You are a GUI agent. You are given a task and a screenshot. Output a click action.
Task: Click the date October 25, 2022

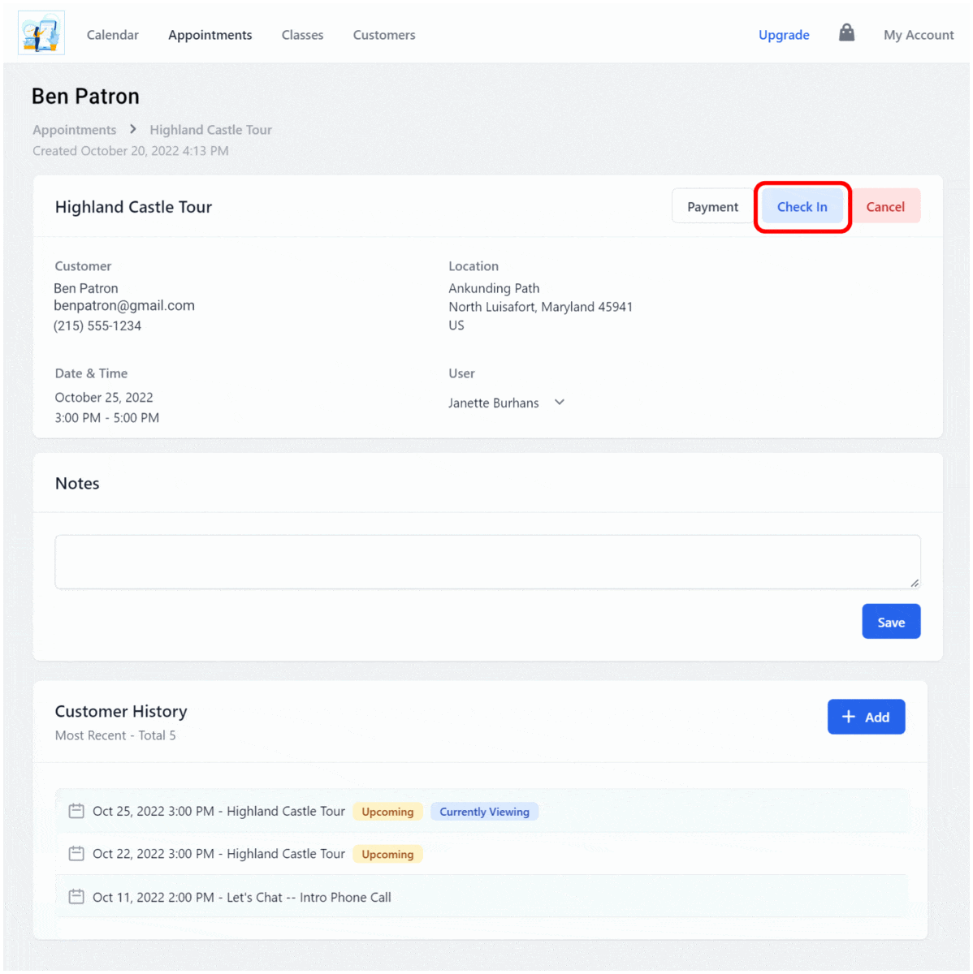[x=104, y=397]
